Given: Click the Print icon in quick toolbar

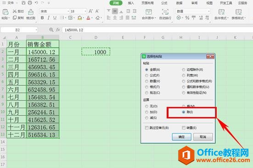Looking at the screenshot, I should tap(30, 3).
